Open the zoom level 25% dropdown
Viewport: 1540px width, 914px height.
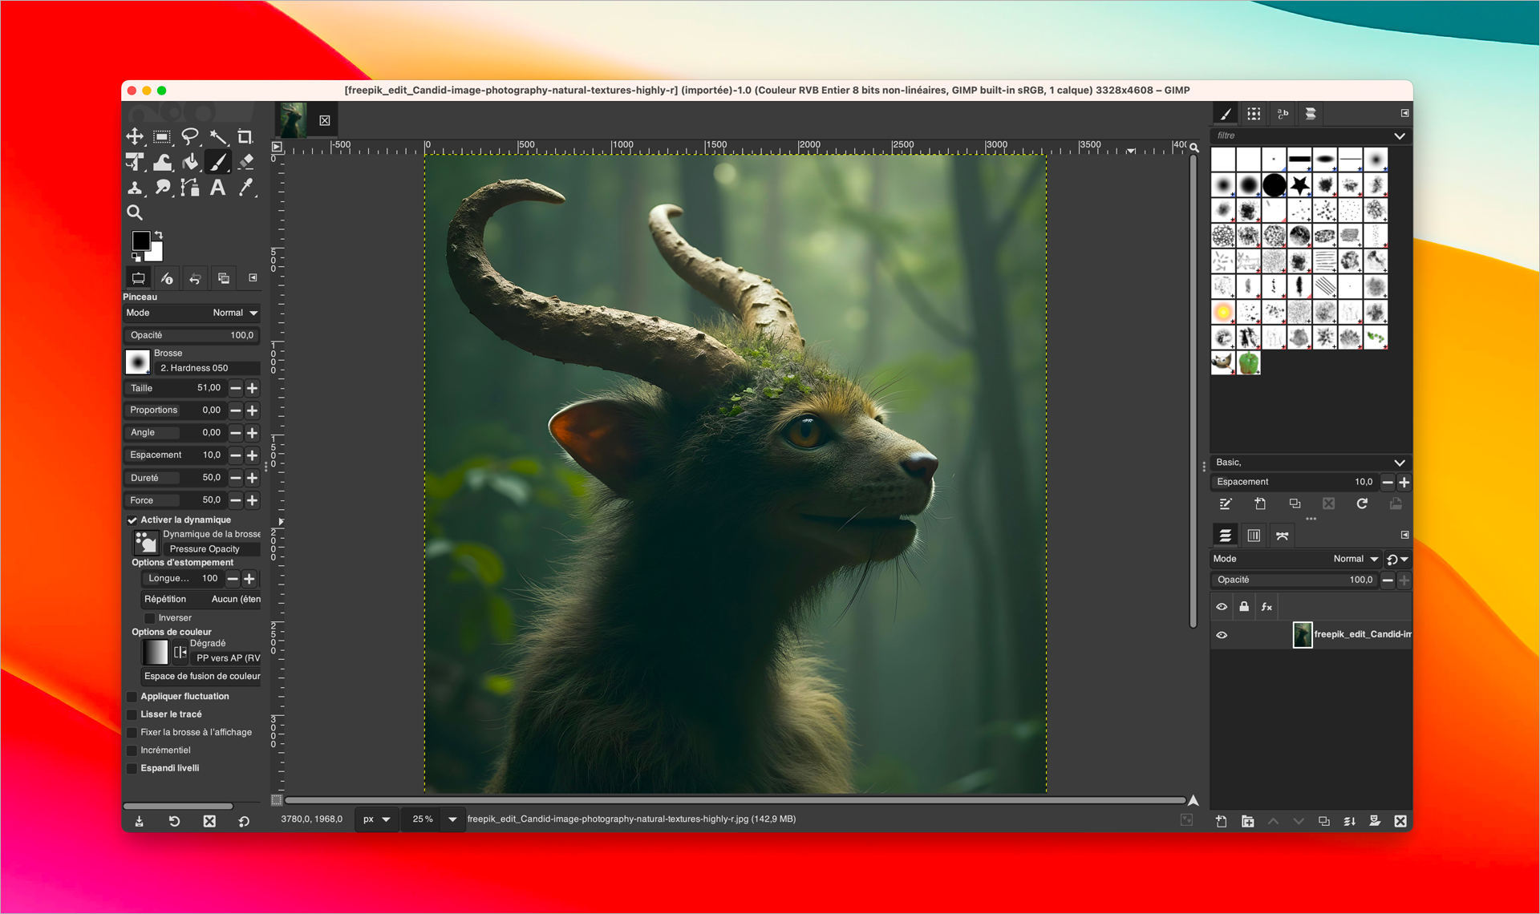[452, 819]
